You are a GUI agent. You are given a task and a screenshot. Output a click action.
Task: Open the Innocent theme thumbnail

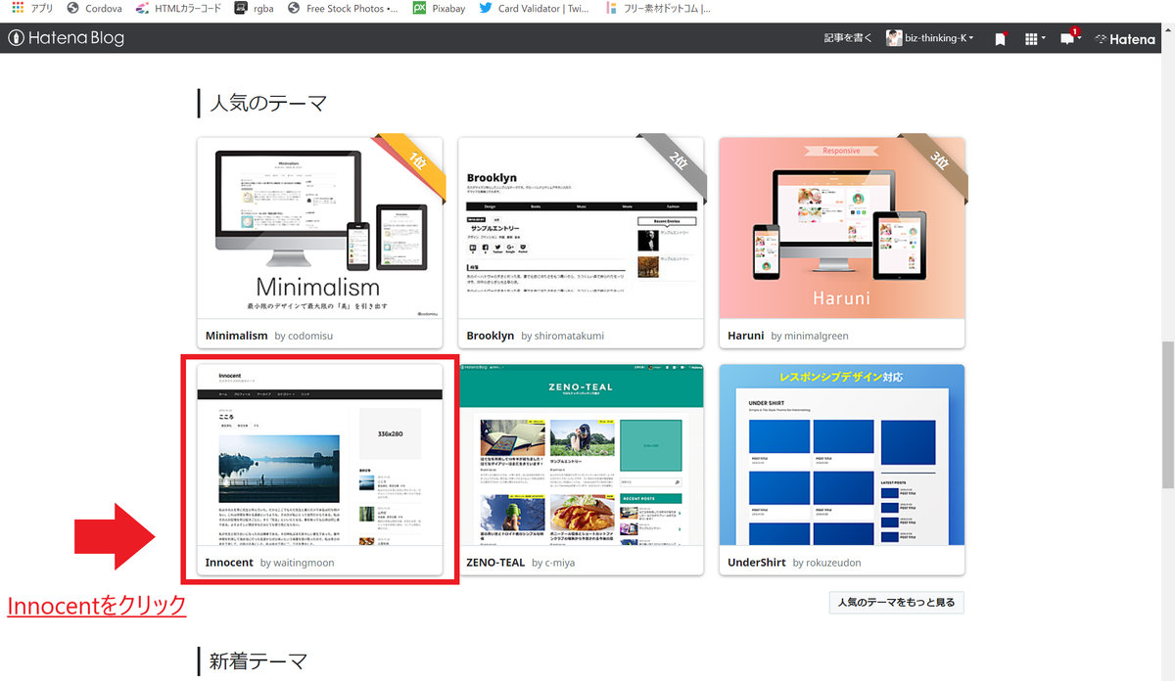(320, 455)
